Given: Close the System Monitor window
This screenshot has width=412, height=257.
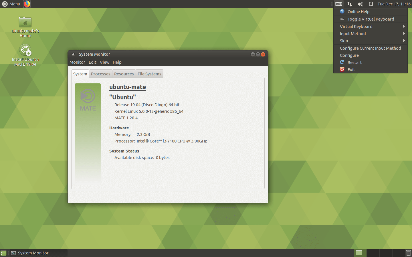Looking at the screenshot, I should (263, 54).
